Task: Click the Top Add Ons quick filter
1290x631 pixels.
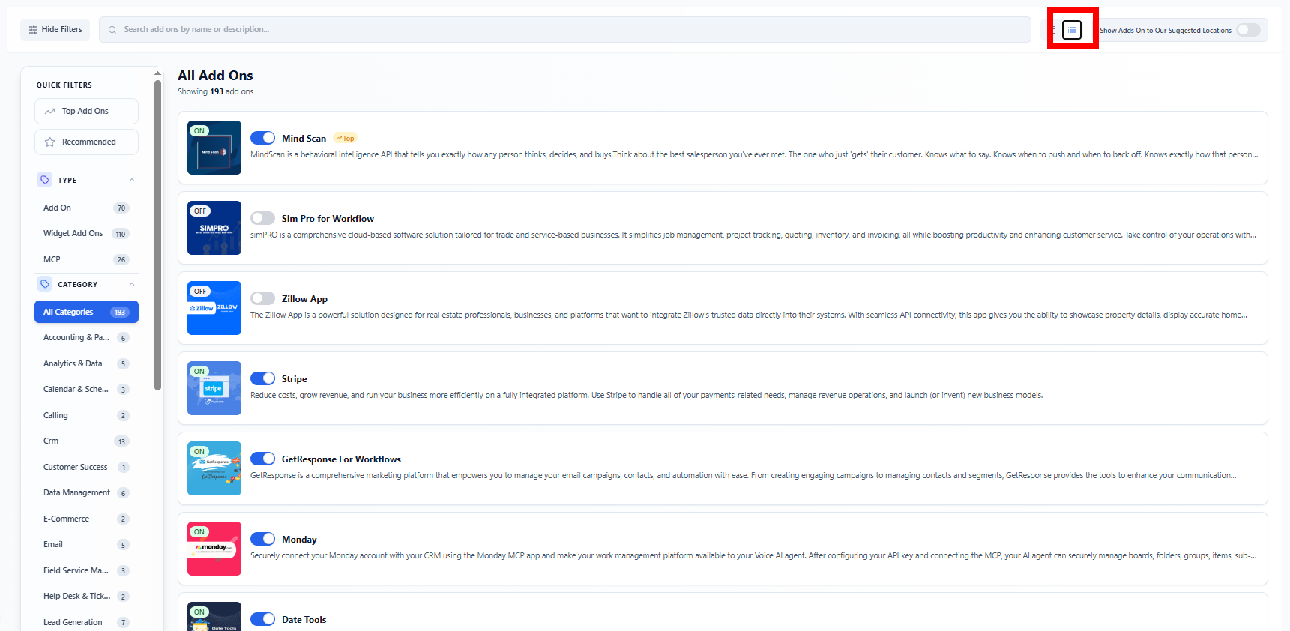Action: (86, 111)
